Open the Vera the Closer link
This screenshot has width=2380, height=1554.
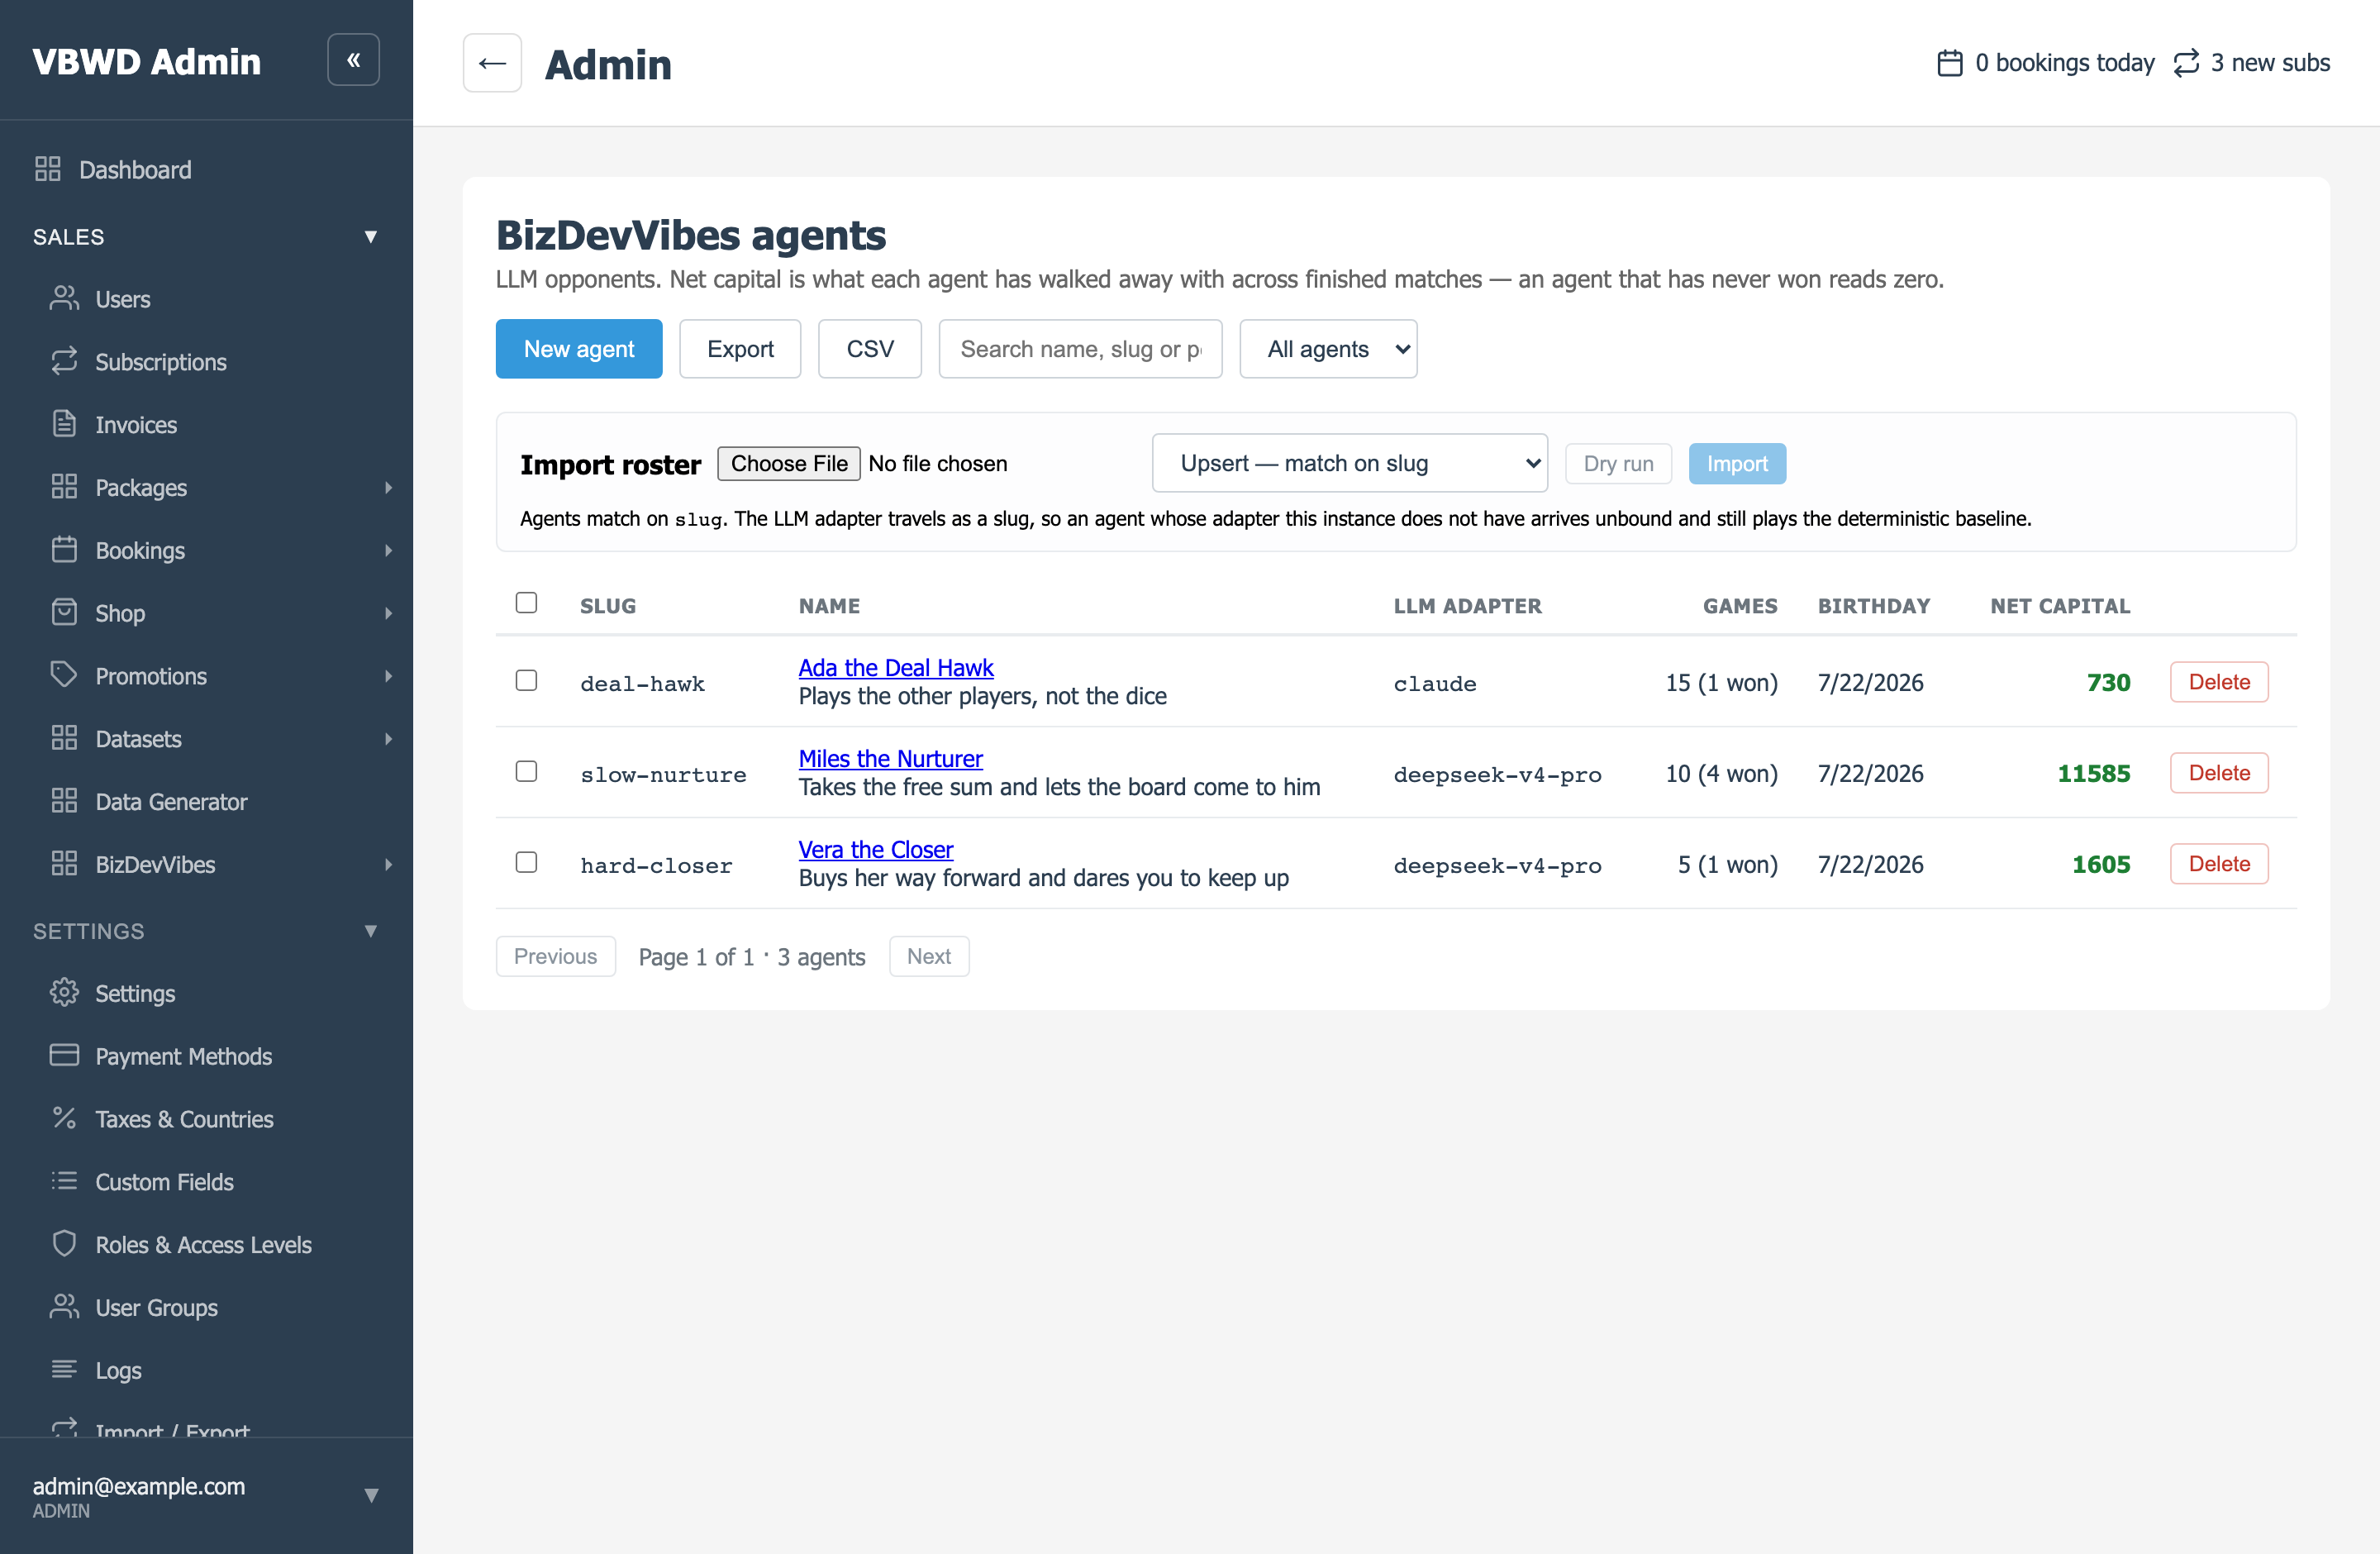click(x=876, y=849)
